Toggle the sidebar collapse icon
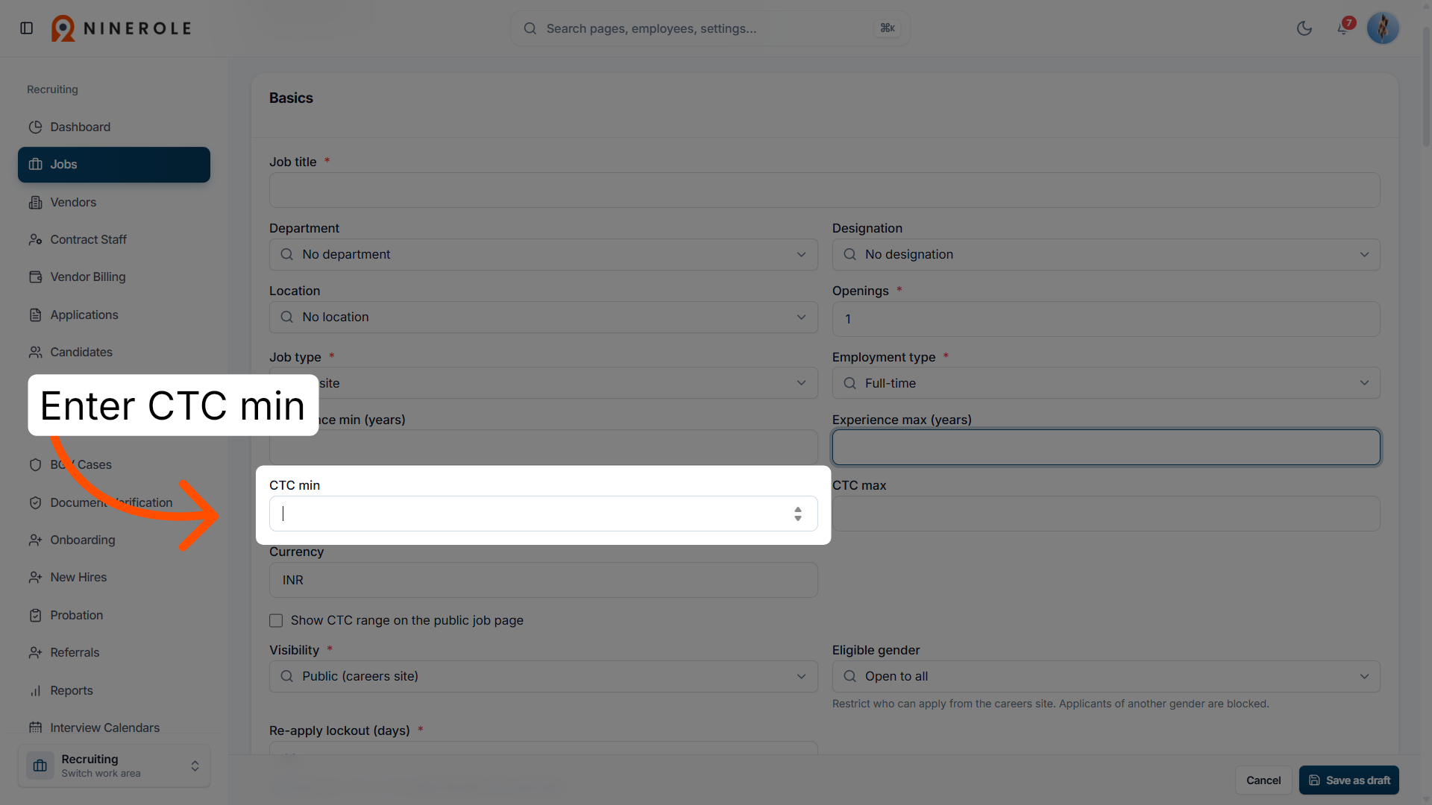 27,28
